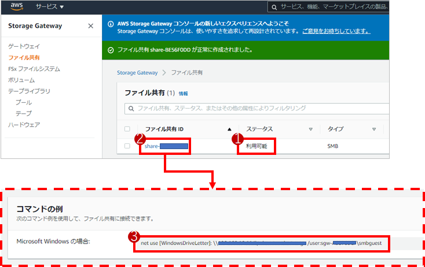Open ハードウェア in sidebar
Viewport: 425px width, 267px height.
click(24, 125)
